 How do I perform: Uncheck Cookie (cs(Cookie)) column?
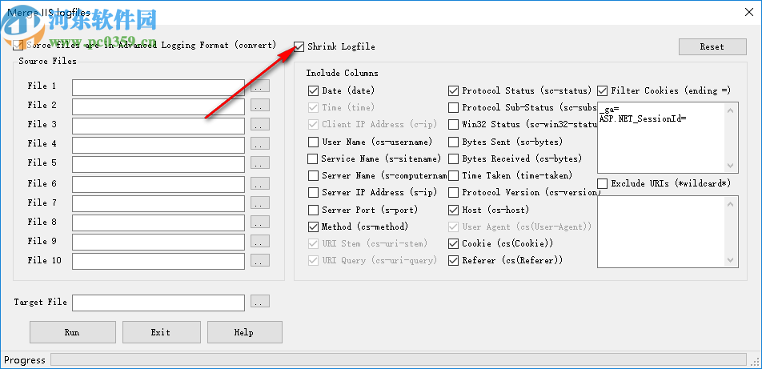453,243
